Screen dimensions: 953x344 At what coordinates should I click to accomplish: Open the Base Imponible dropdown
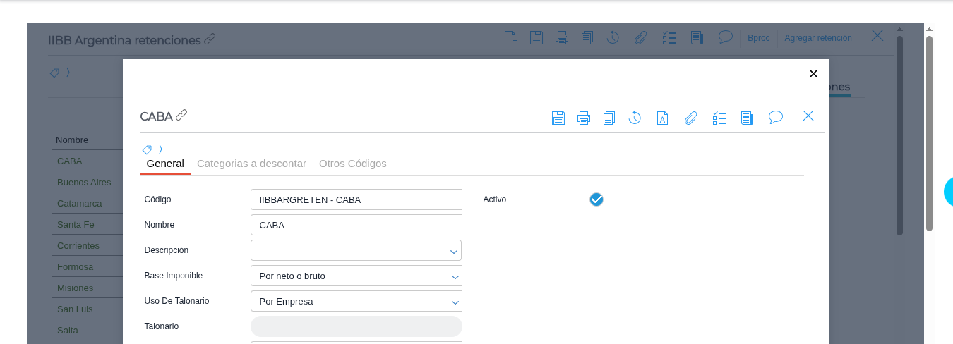pos(455,276)
